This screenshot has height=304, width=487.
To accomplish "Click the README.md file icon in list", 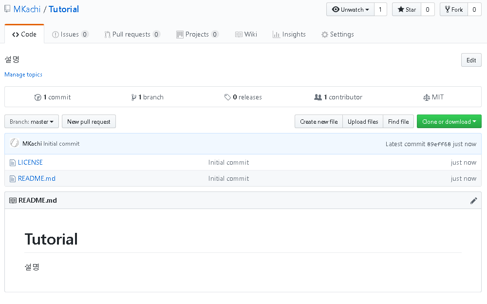I will click(x=13, y=179).
